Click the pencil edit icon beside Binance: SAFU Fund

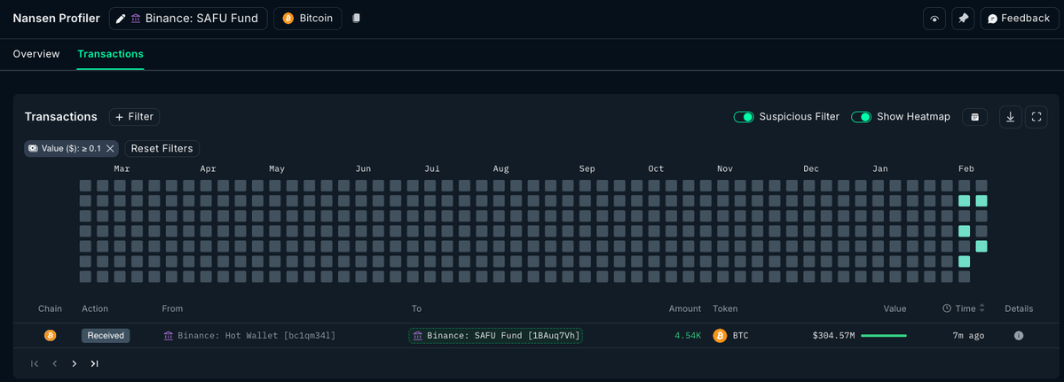click(121, 19)
